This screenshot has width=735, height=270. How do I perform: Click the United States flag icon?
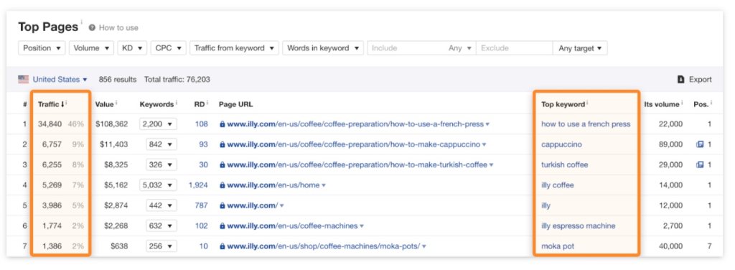tap(24, 79)
